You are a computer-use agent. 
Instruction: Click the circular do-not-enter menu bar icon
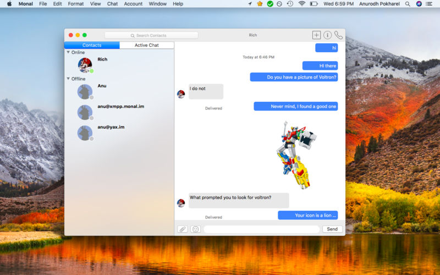click(279, 4)
